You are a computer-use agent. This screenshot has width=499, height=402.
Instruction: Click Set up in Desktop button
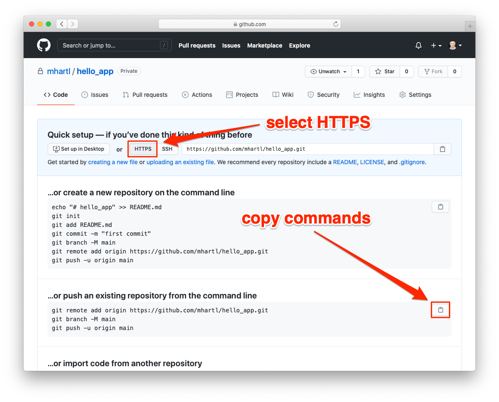coord(78,149)
